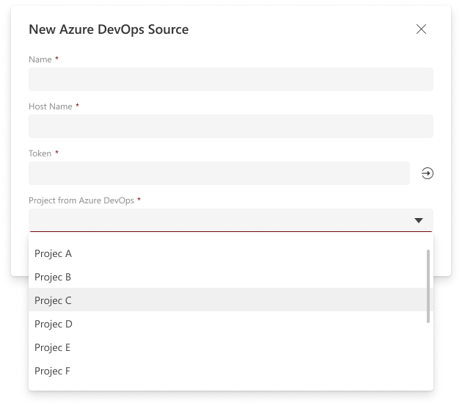
Task: Select Projec A from the list
Action: 53,253
